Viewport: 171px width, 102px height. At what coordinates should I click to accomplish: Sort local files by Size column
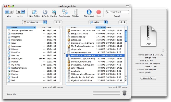pos(41,28)
